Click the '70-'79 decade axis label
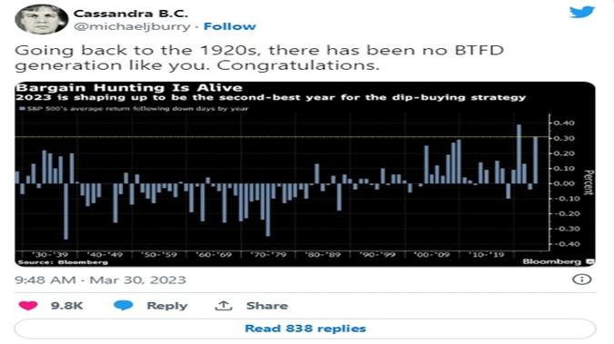614x344 pixels. [x=268, y=254]
